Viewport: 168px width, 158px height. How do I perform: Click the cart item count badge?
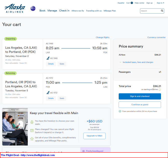coord(132,3)
